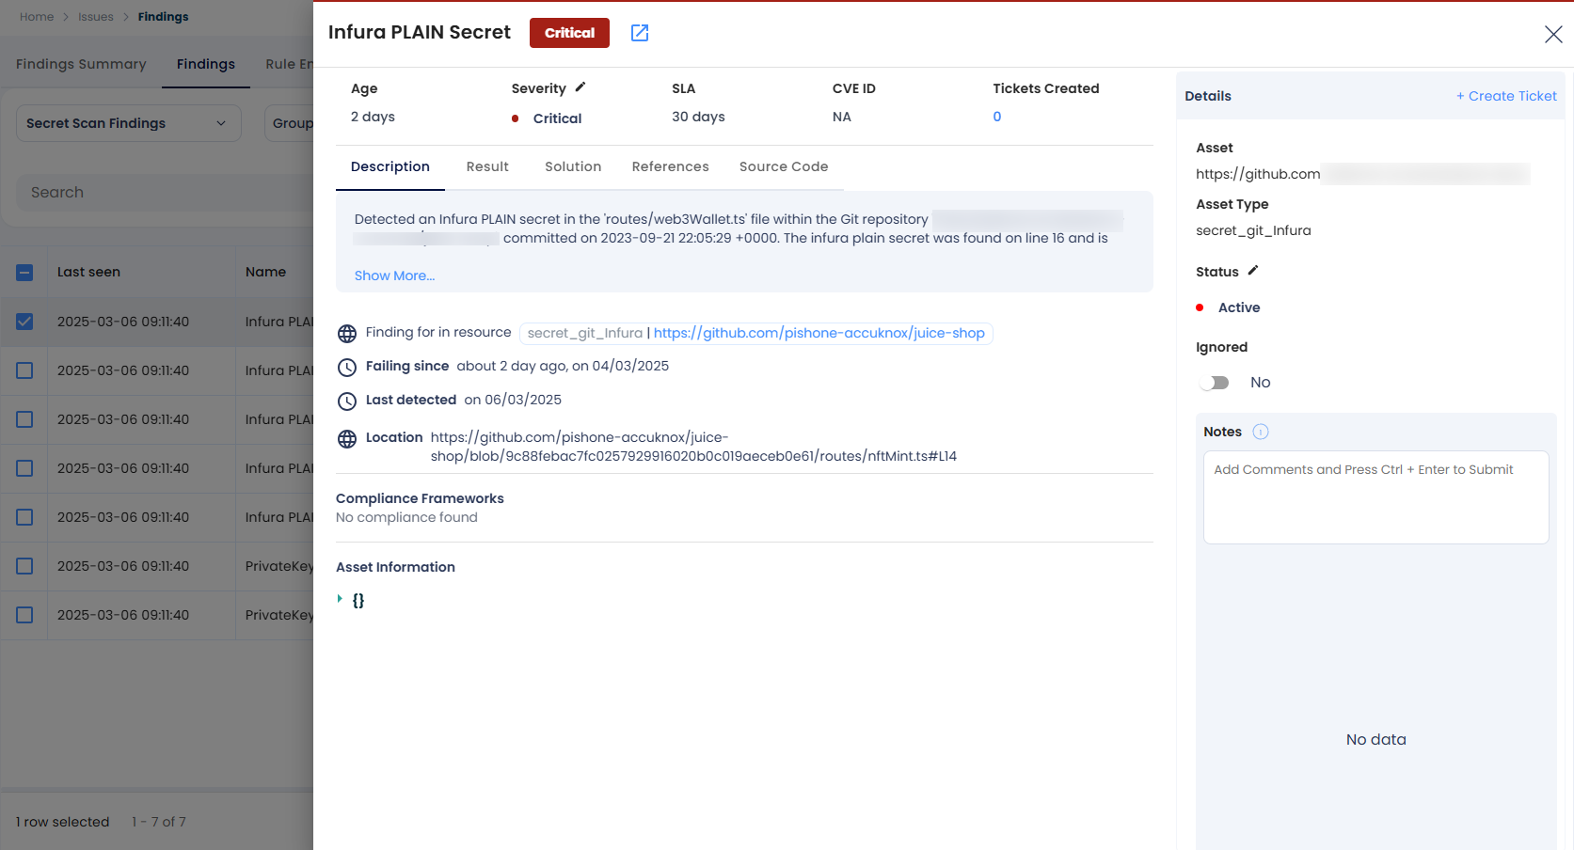Go to Findings Summary tab
Screen dimensions: 1574x850
81,64
